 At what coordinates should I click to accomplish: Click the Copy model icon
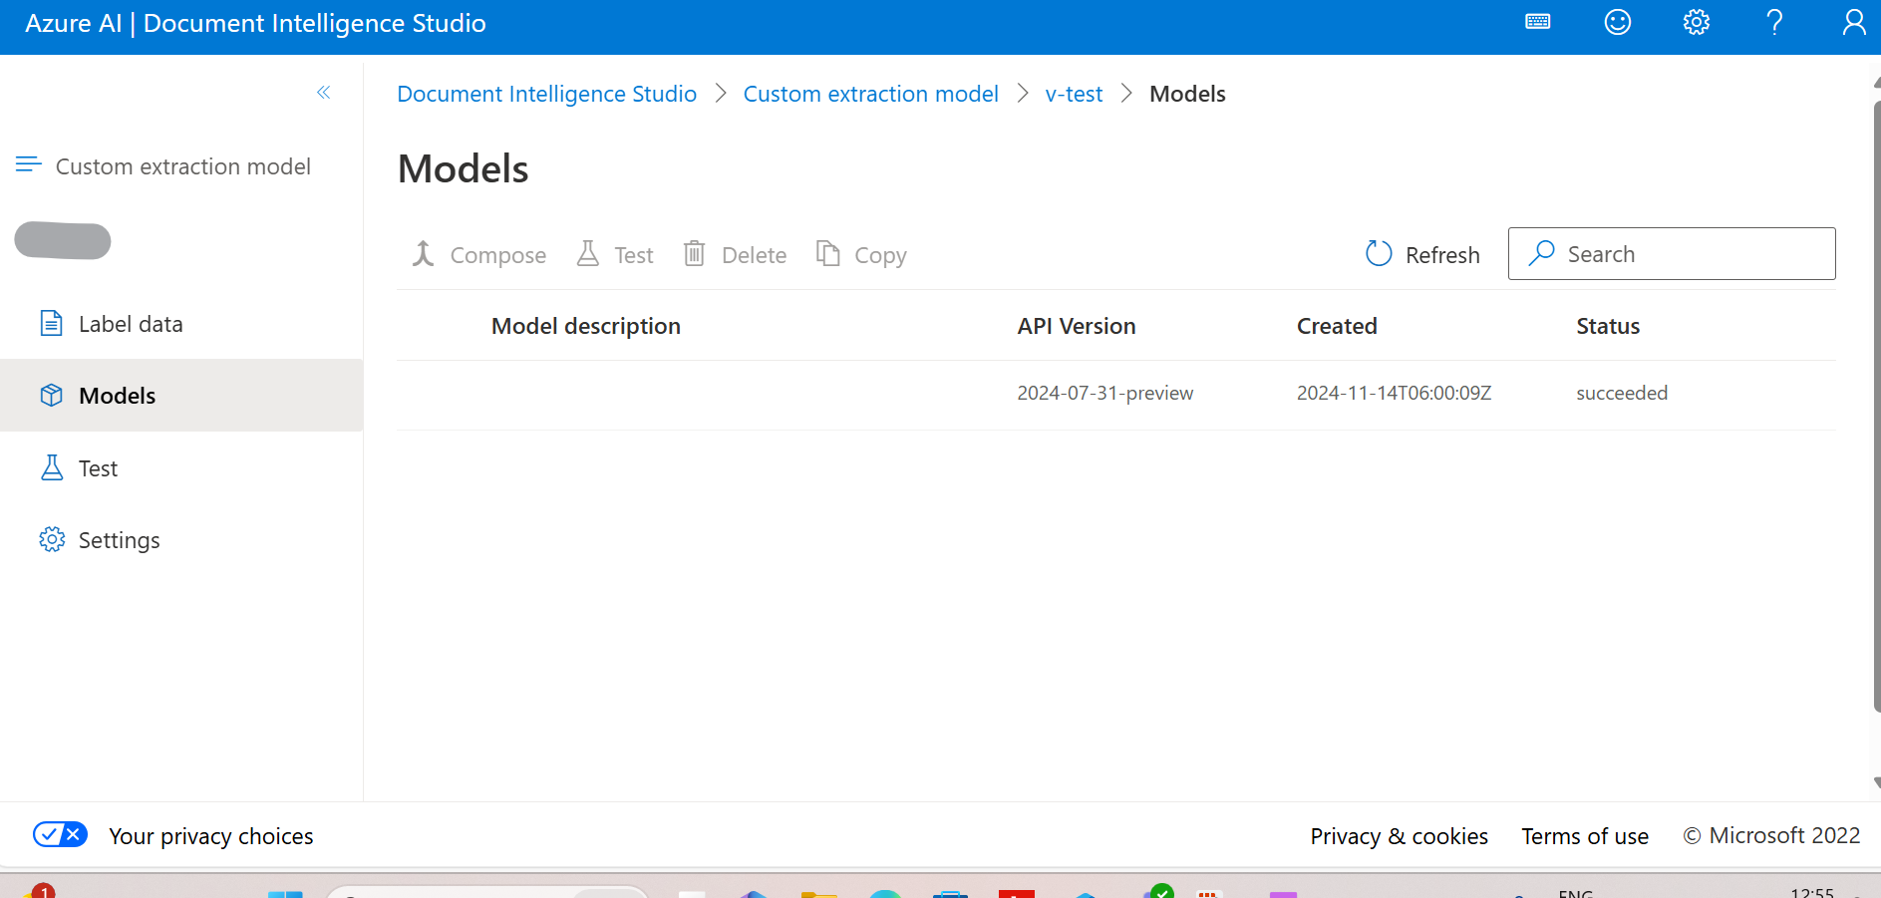[861, 254]
